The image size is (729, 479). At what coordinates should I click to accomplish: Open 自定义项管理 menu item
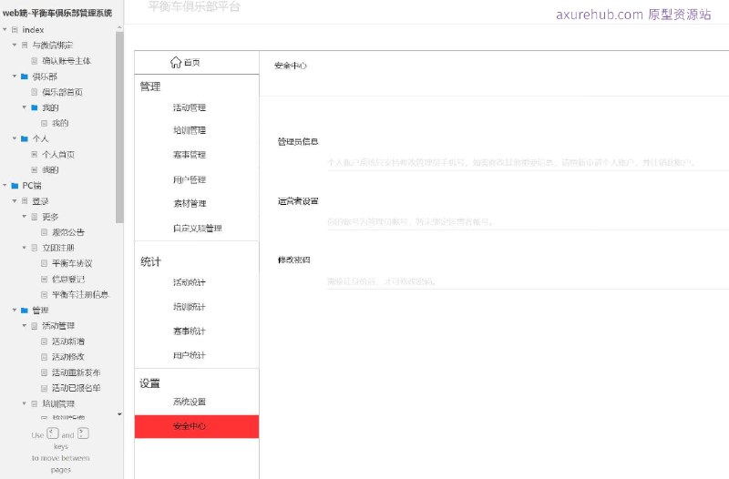(x=197, y=229)
